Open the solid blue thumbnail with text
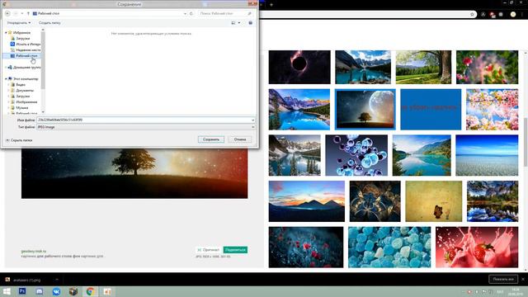The width and height of the screenshot is (528, 297). click(x=431, y=110)
